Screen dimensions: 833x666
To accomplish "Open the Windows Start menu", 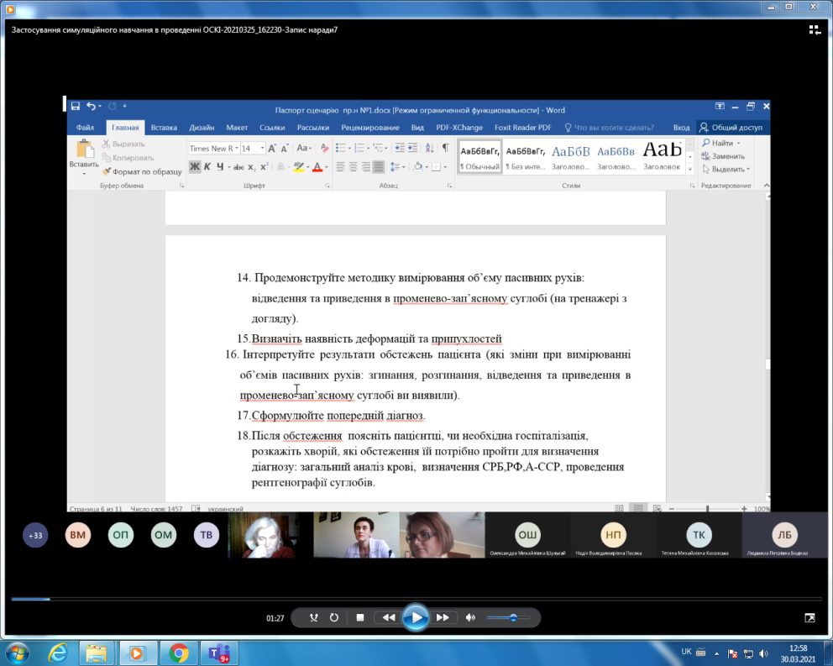I will (18, 653).
